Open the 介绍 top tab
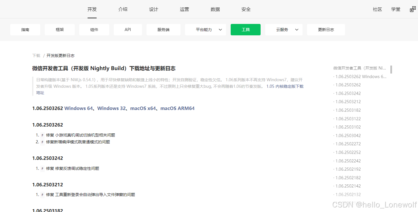Viewport: 418px width, 212px height. click(x=123, y=9)
